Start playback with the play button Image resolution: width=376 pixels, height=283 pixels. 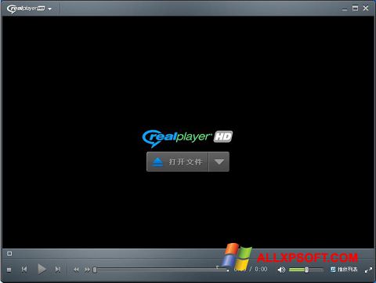(42, 269)
